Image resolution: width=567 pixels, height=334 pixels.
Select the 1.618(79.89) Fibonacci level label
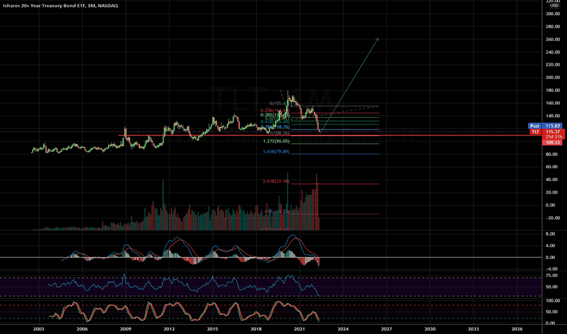click(x=276, y=152)
